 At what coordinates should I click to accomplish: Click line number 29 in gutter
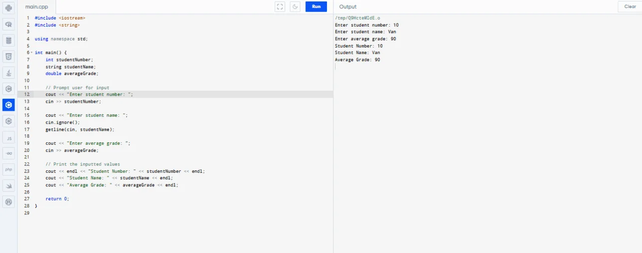27,213
